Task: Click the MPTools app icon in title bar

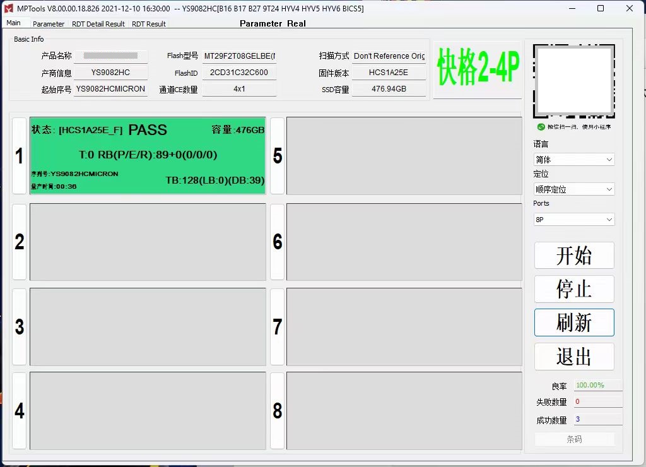Action: [8, 8]
